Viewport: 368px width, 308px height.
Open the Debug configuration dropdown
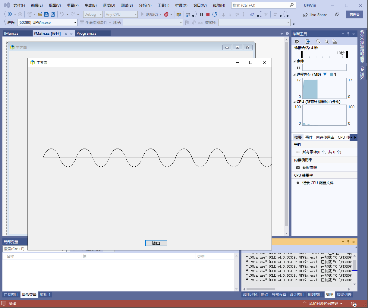click(93, 14)
